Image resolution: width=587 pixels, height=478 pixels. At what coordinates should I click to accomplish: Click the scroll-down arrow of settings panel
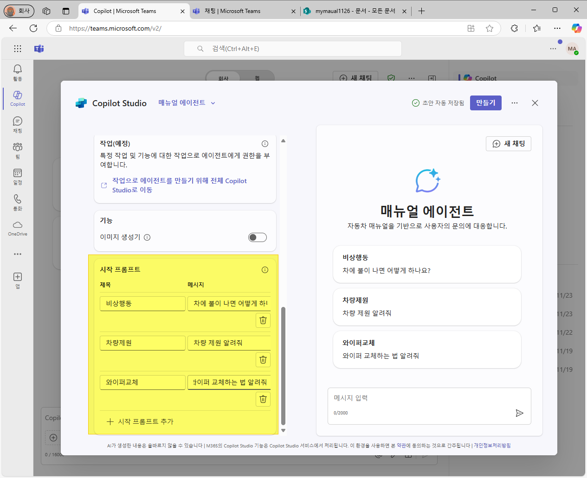283,431
